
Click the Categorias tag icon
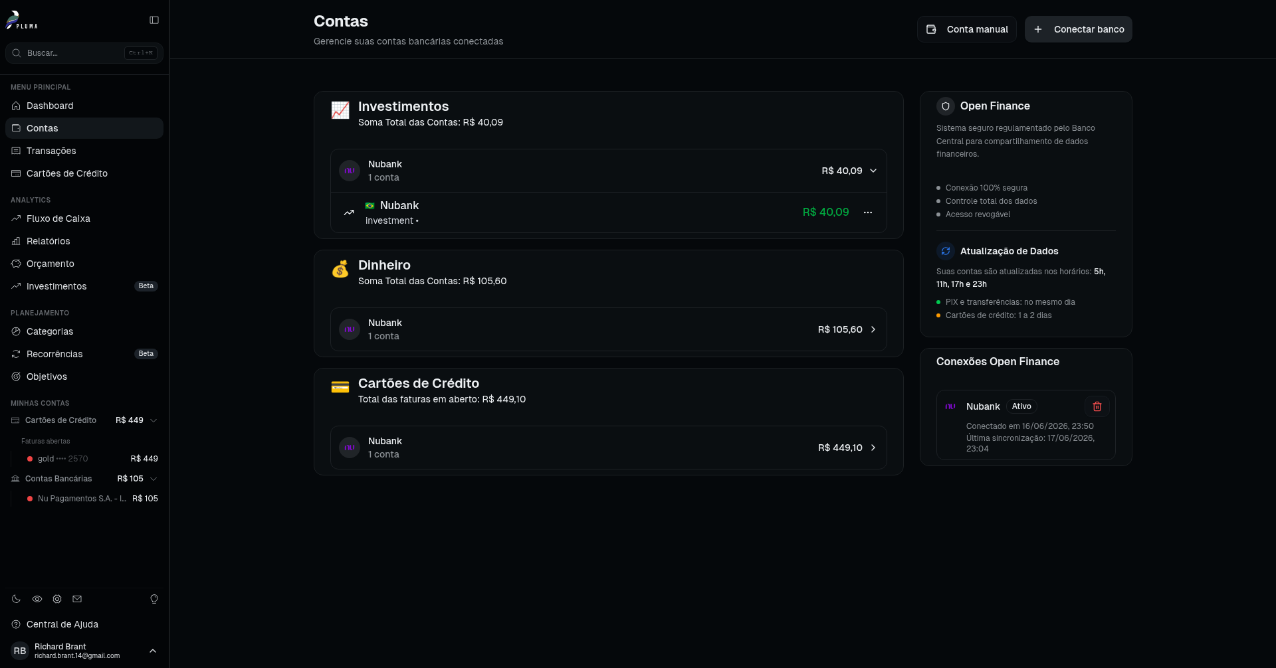coord(16,331)
